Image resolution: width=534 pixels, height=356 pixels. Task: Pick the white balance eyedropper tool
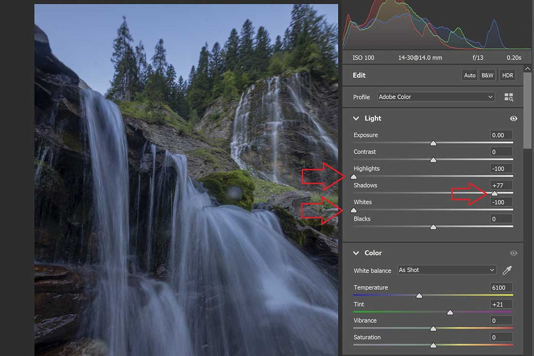click(507, 270)
